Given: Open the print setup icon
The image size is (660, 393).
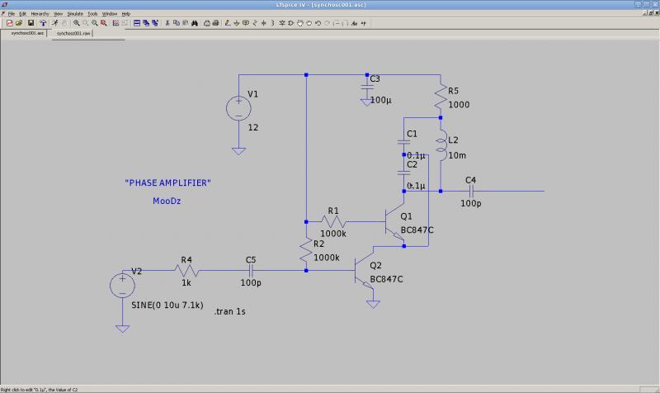Looking at the screenshot, I should coord(207,23).
